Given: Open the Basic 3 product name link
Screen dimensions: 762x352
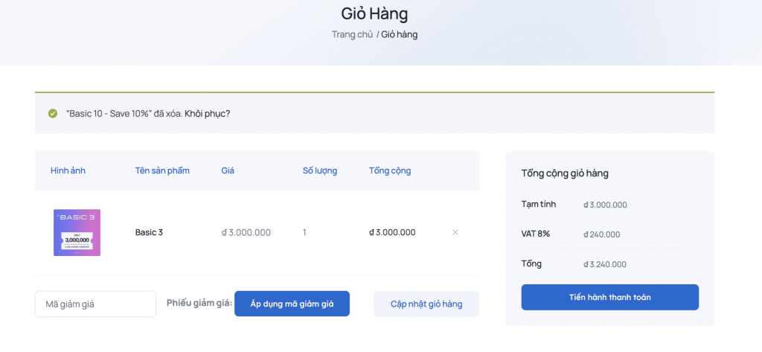Looking at the screenshot, I should point(149,232).
